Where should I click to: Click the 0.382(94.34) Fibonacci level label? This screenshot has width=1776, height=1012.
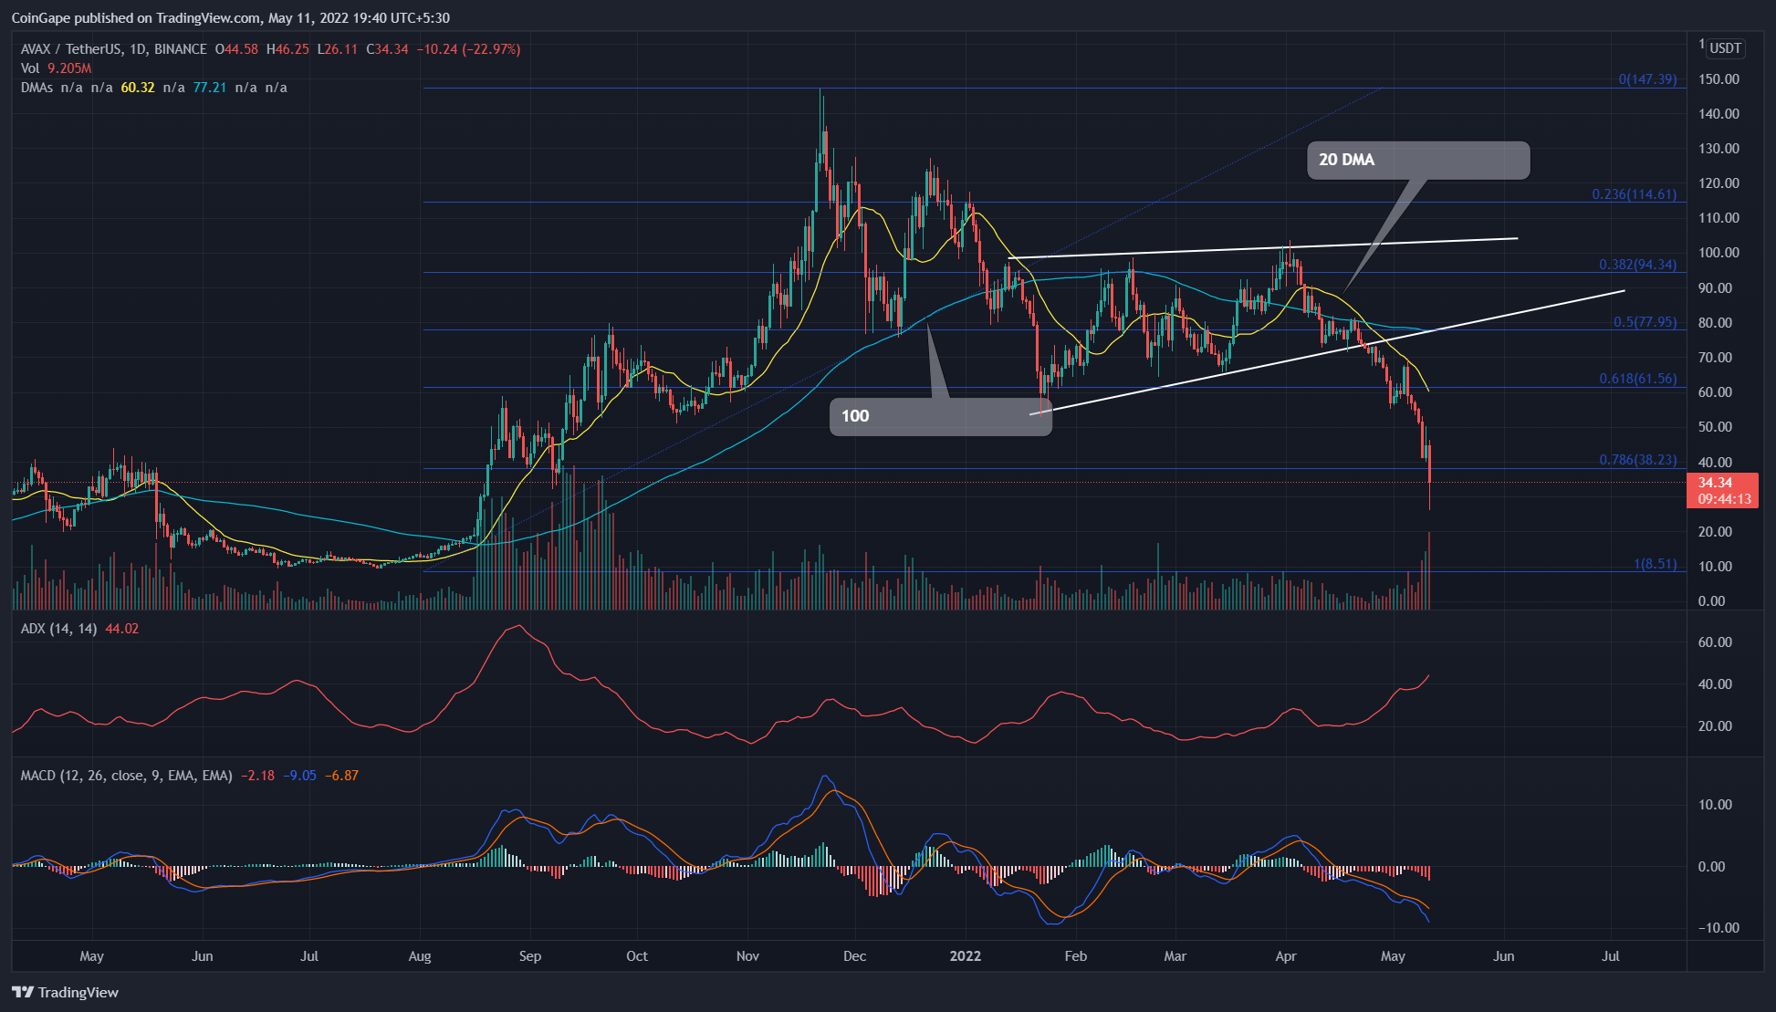tap(1637, 266)
